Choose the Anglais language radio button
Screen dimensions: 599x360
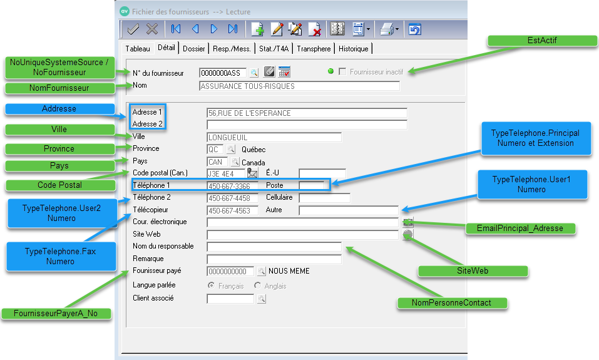(258, 286)
